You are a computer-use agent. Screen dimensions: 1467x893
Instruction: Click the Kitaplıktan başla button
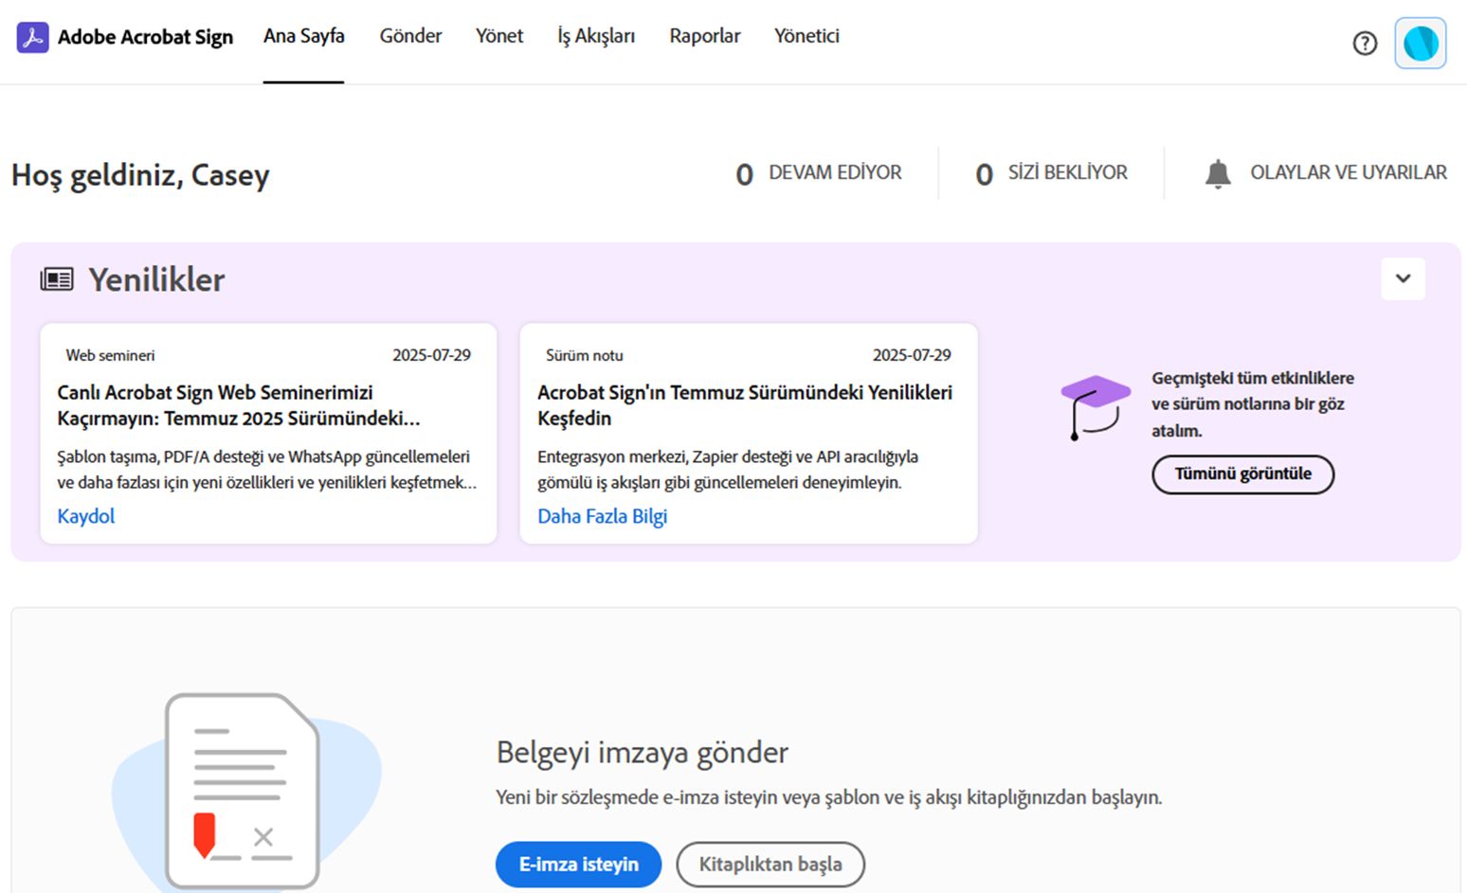coord(770,865)
